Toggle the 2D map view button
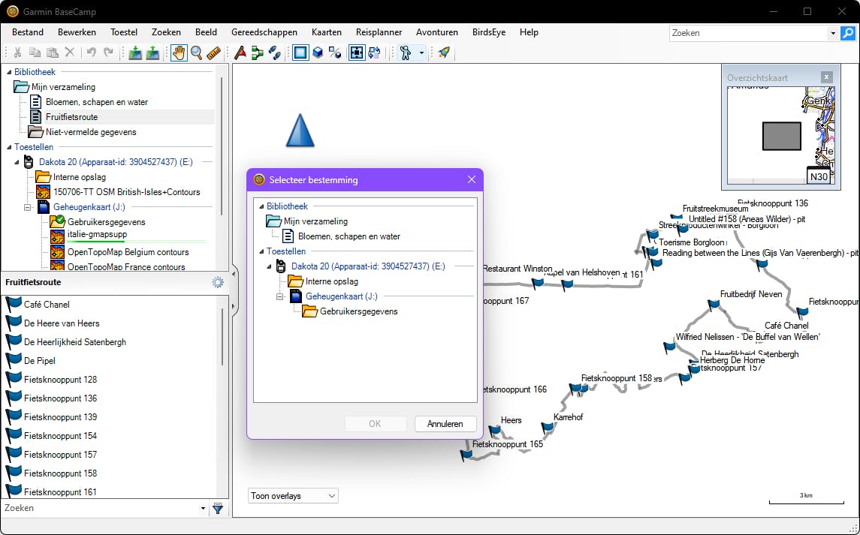The height and width of the screenshot is (535, 860). [300, 53]
